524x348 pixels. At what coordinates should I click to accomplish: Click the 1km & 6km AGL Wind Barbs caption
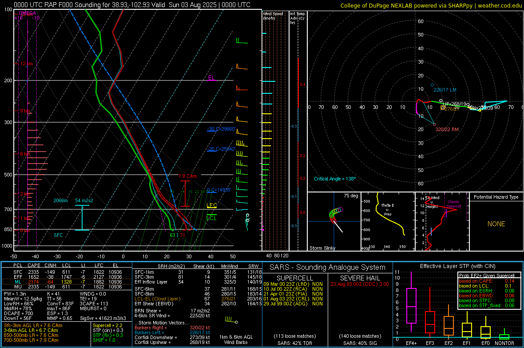click(x=236, y=340)
